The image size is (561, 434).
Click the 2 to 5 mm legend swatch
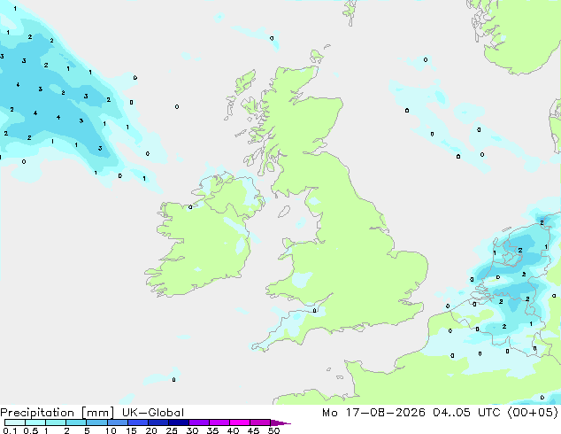coord(76,422)
